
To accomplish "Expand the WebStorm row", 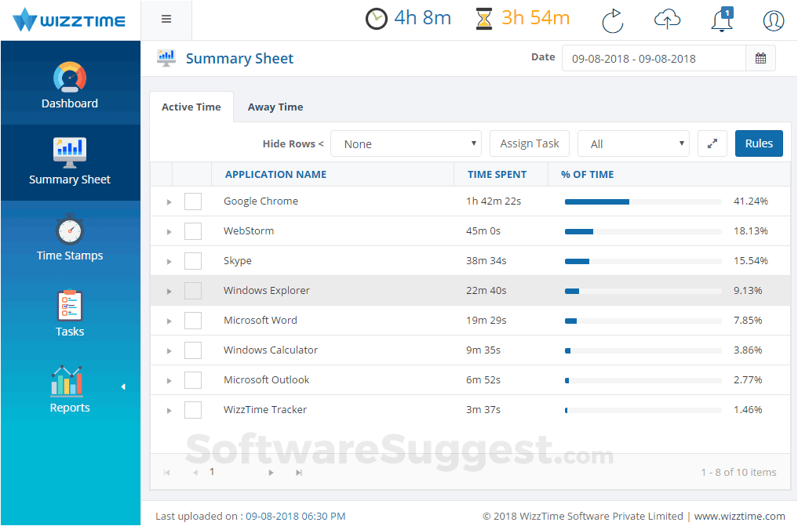I will [x=169, y=232].
